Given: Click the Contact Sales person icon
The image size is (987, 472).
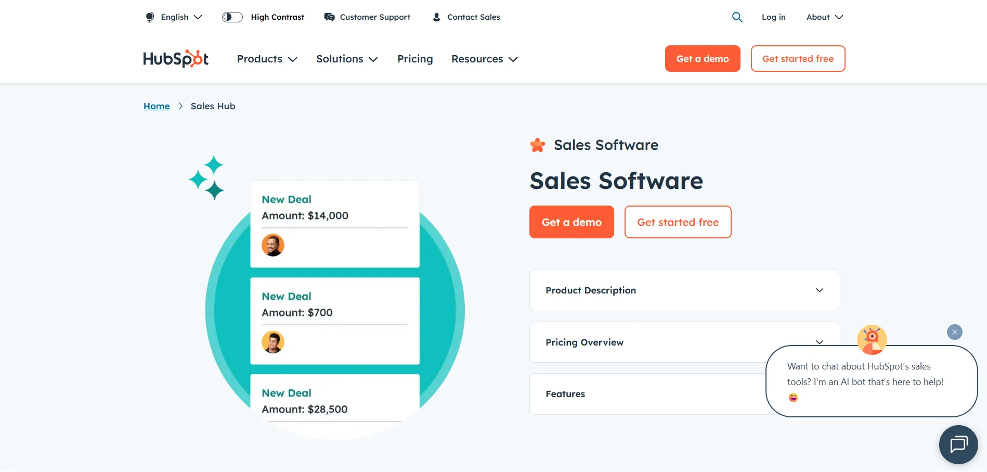Looking at the screenshot, I should click(x=437, y=17).
